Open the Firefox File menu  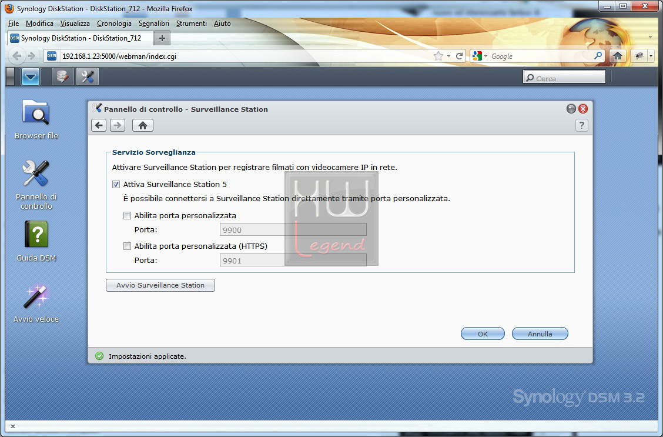point(14,24)
